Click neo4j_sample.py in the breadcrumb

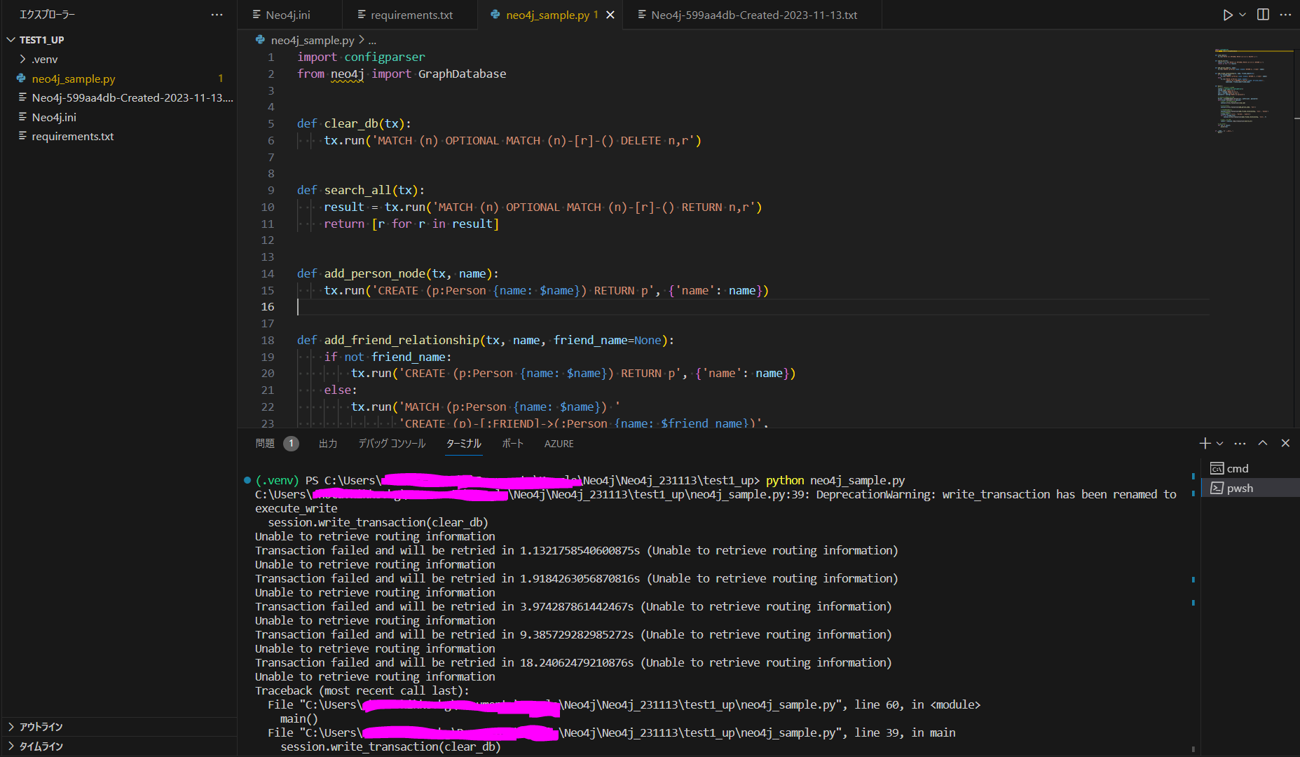(312, 41)
